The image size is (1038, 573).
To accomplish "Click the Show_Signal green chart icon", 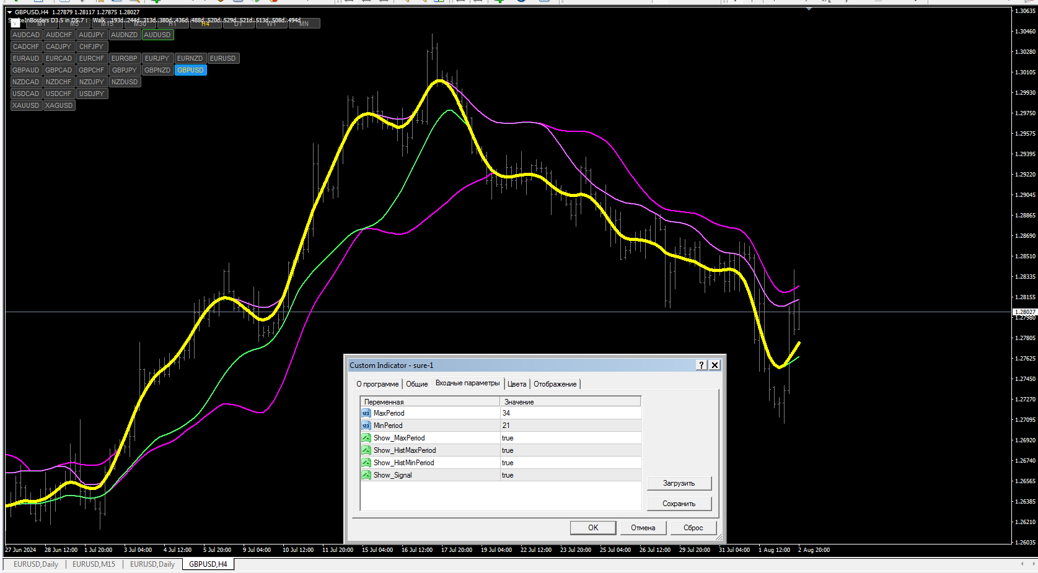I will [366, 475].
